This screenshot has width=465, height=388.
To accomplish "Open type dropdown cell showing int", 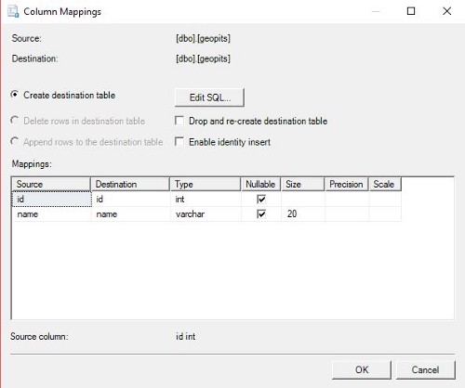I will pos(206,199).
